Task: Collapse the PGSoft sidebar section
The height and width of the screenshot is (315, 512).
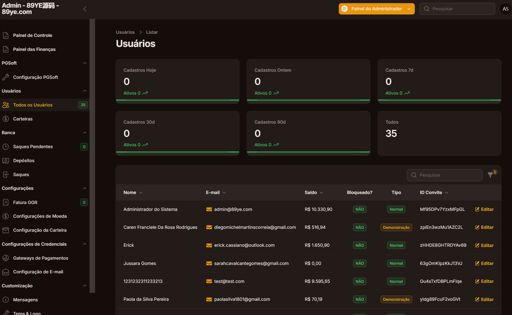Action: pyautogui.click(x=85, y=63)
